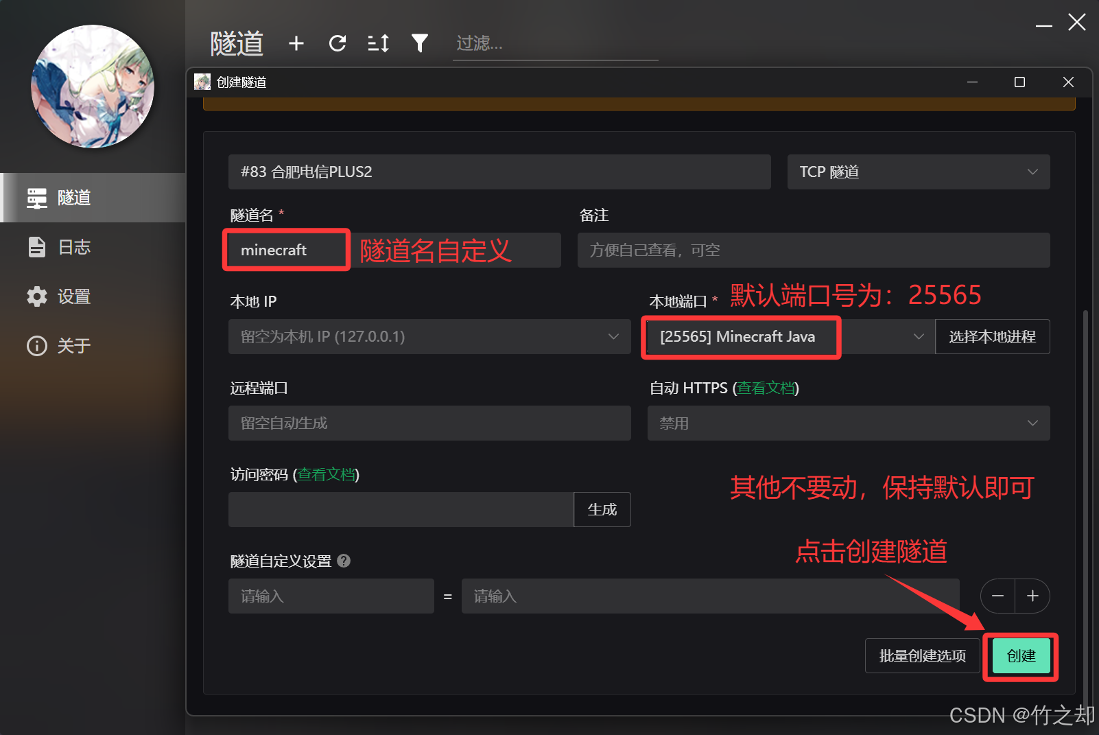Click the 生成 password generate button
This screenshot has height=735, width=1099.
click(x=602, y=509)
